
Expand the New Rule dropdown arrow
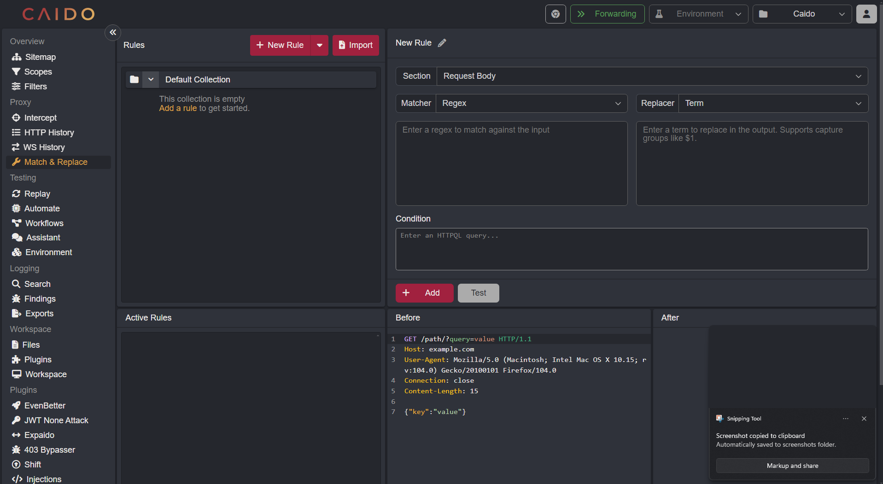tap(320, 45)
